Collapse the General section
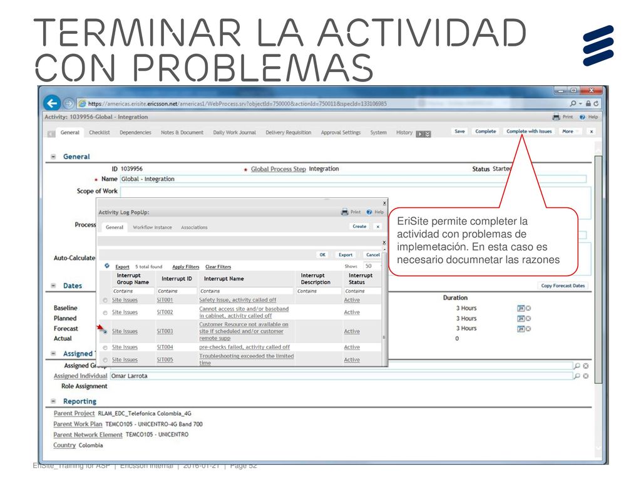This screenshot has height=481, width=641. (x=53, y=157)
